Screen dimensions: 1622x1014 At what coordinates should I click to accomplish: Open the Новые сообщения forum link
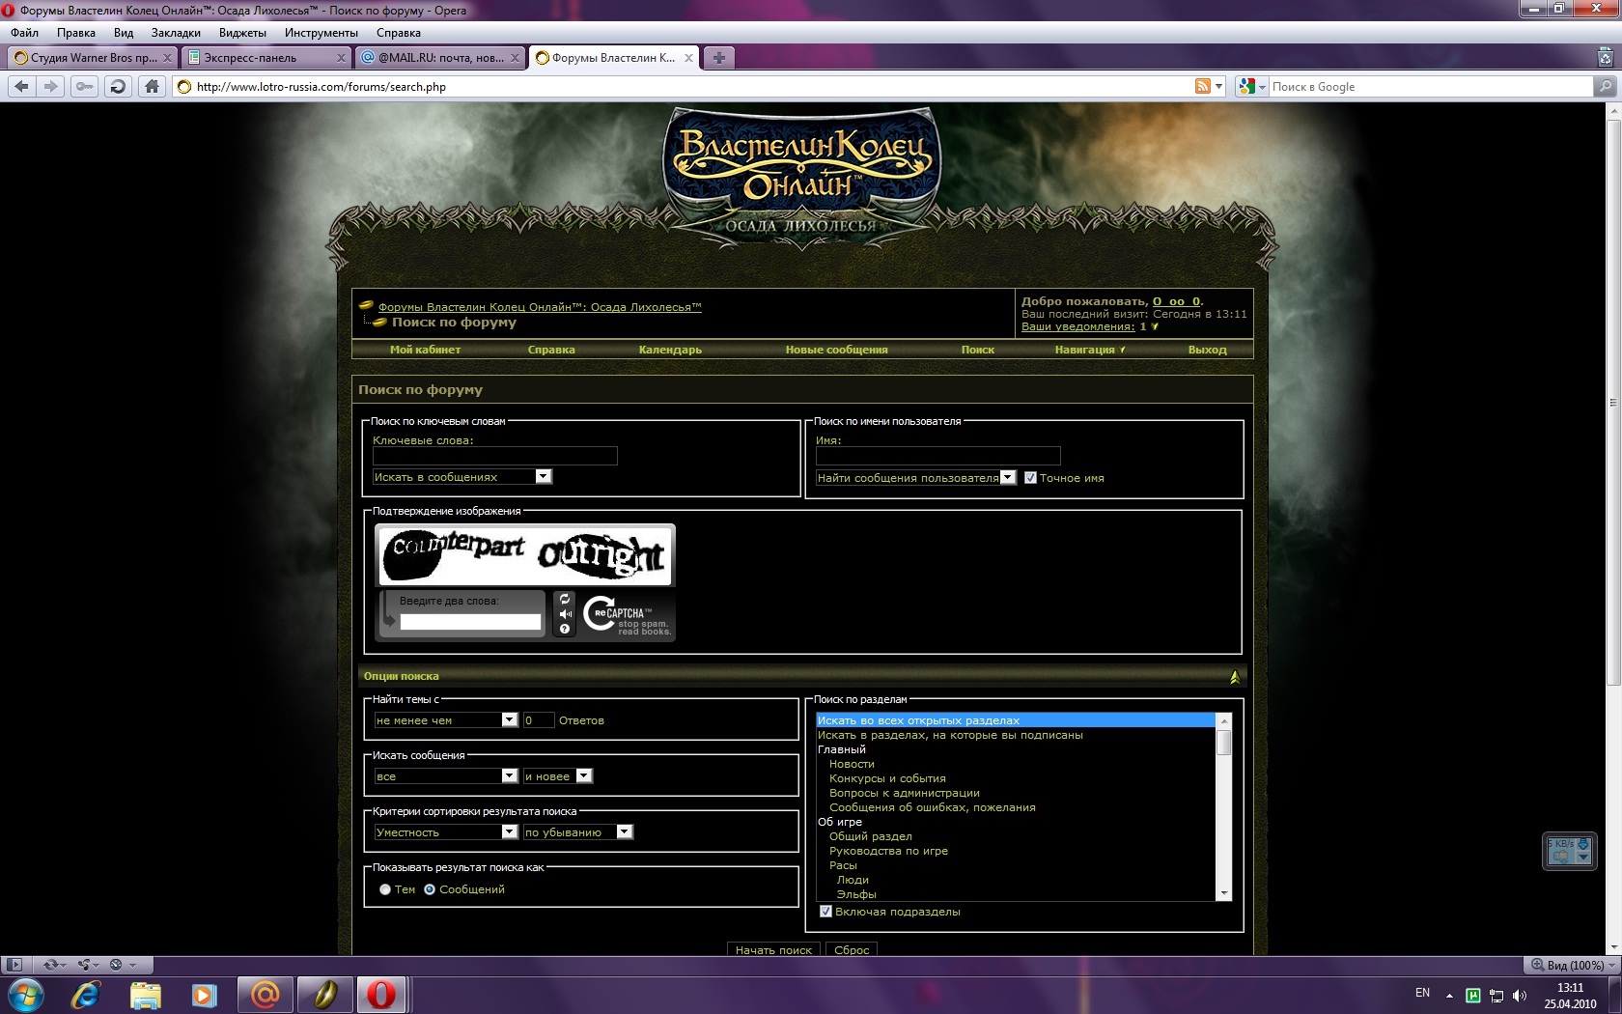pyautogui.click(x=836, y=350)
